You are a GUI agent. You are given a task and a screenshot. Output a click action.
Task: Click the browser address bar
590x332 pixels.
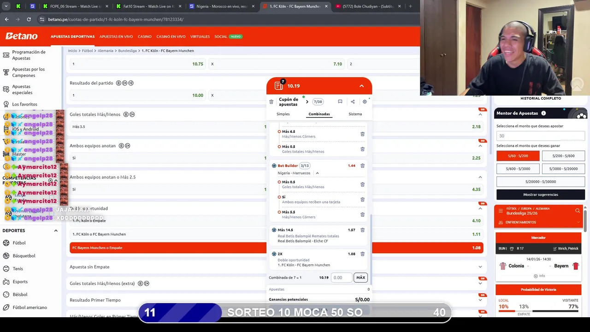(226, 19)
